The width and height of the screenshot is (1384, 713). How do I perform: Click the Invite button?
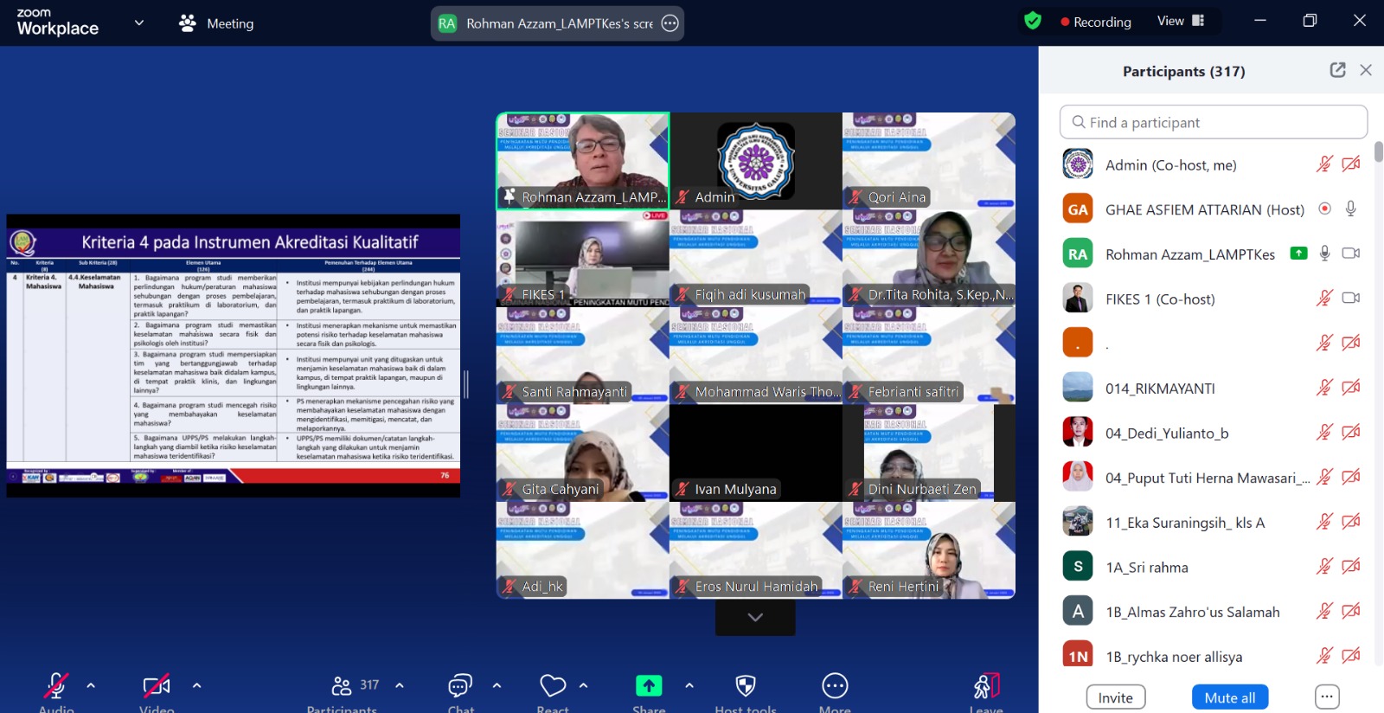click(x=1115, y=697)
